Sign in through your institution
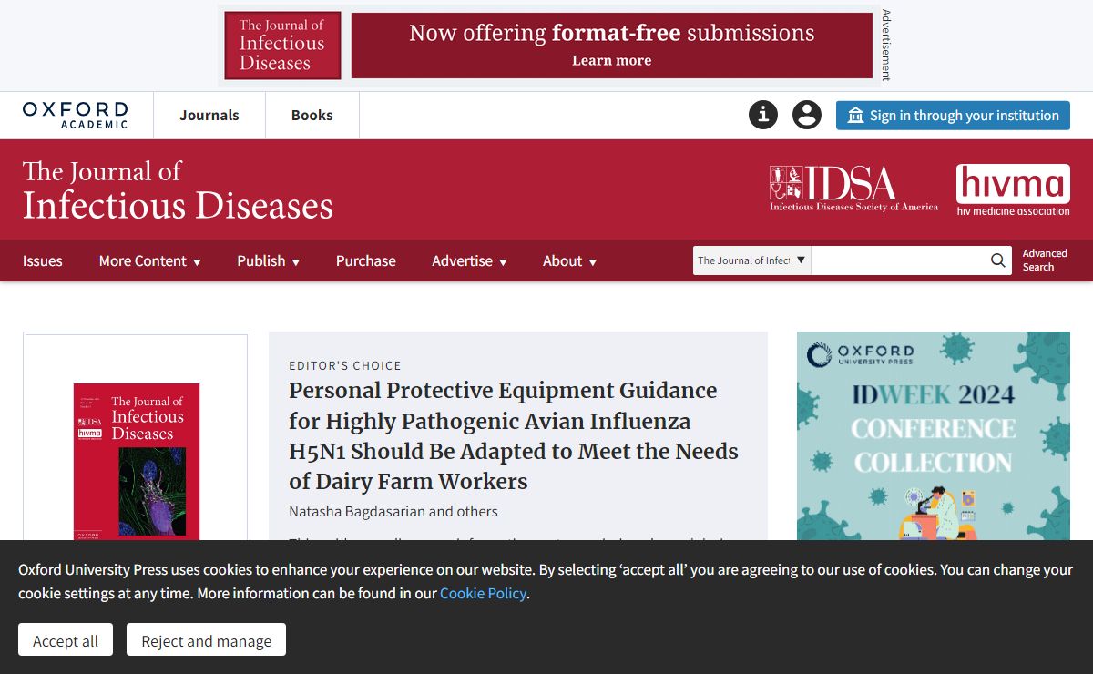Image resolution: width=1093 pixels, height=674 pixels. coord(953,116)
